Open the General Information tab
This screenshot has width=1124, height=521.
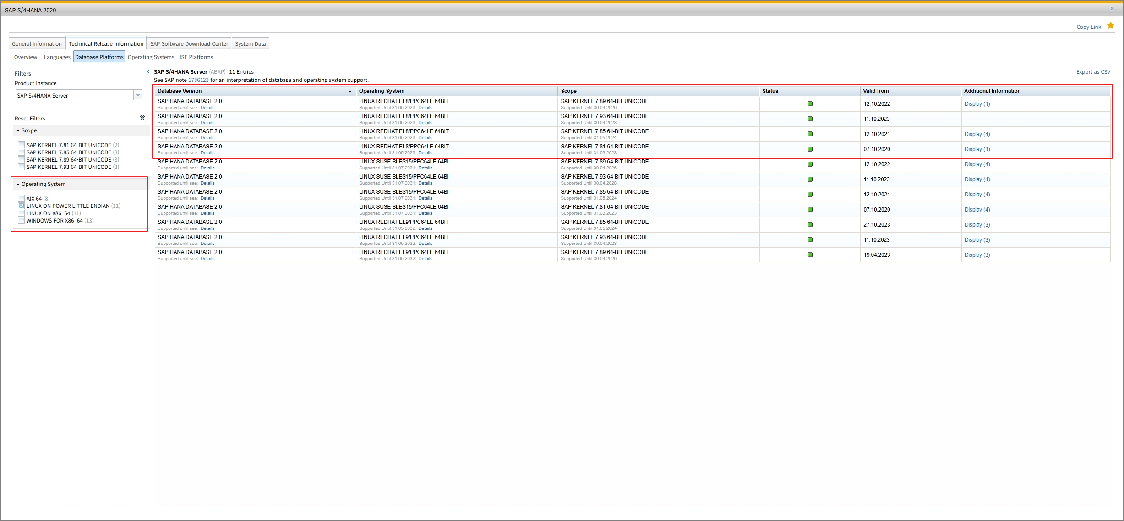tap(37, 44)
